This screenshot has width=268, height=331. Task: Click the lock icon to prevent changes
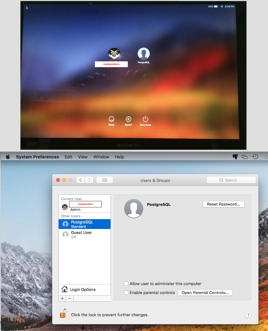coord(64,314)
